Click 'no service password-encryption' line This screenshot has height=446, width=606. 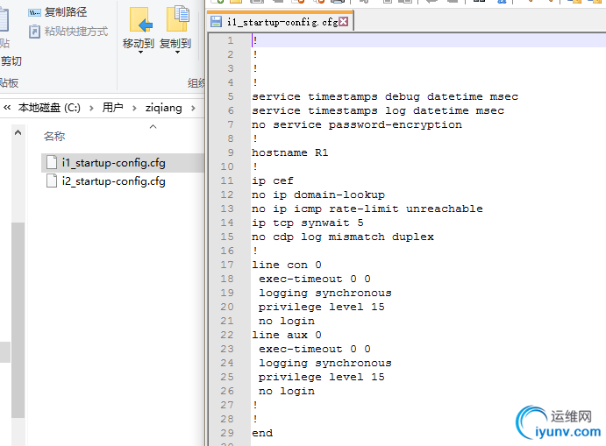[x=357, y=124]
